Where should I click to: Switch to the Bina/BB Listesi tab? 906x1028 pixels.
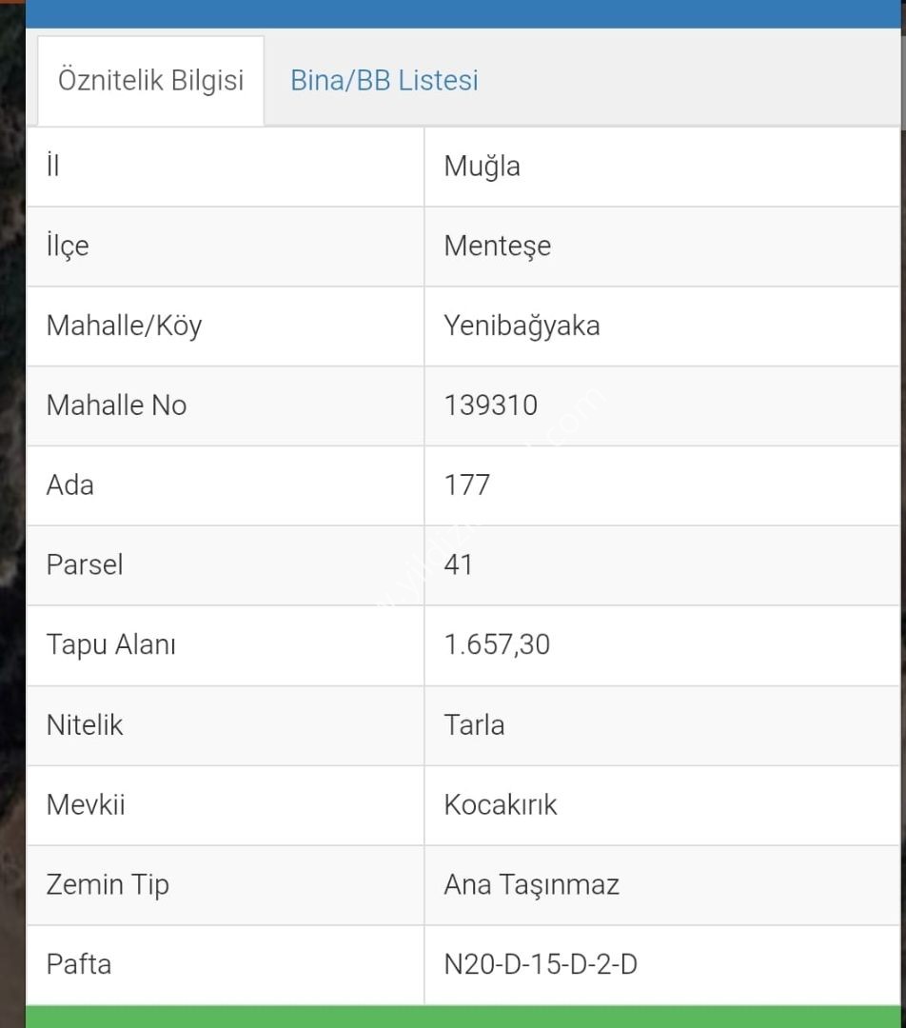384,81
